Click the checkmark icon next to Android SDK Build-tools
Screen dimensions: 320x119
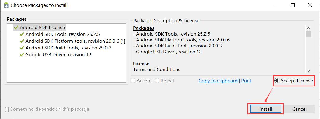pos(22,48)
